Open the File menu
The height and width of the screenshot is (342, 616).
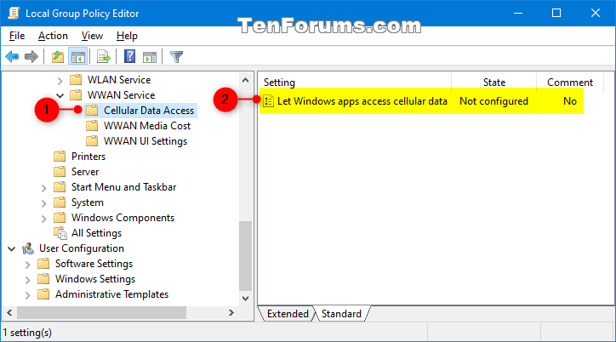(17, 36)
